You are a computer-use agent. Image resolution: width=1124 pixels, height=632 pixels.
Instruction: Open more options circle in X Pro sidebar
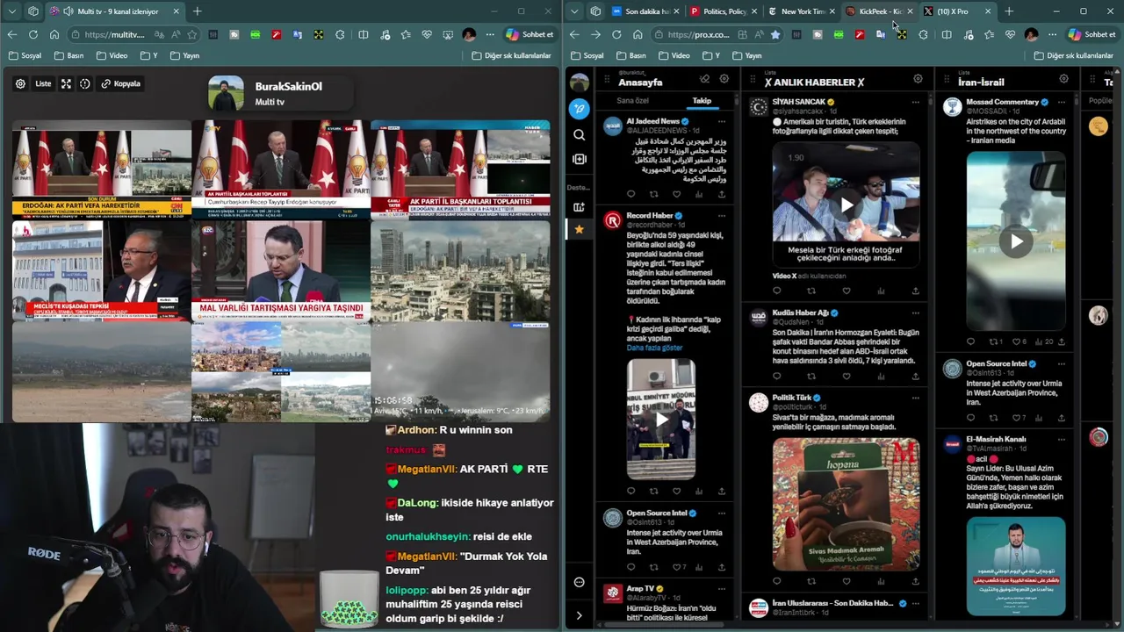[x=579, y=582]
